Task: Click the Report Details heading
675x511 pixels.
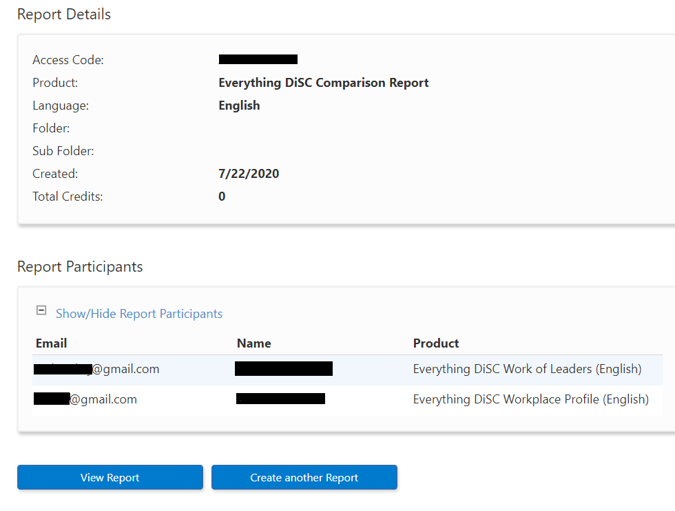Action: 64,14
